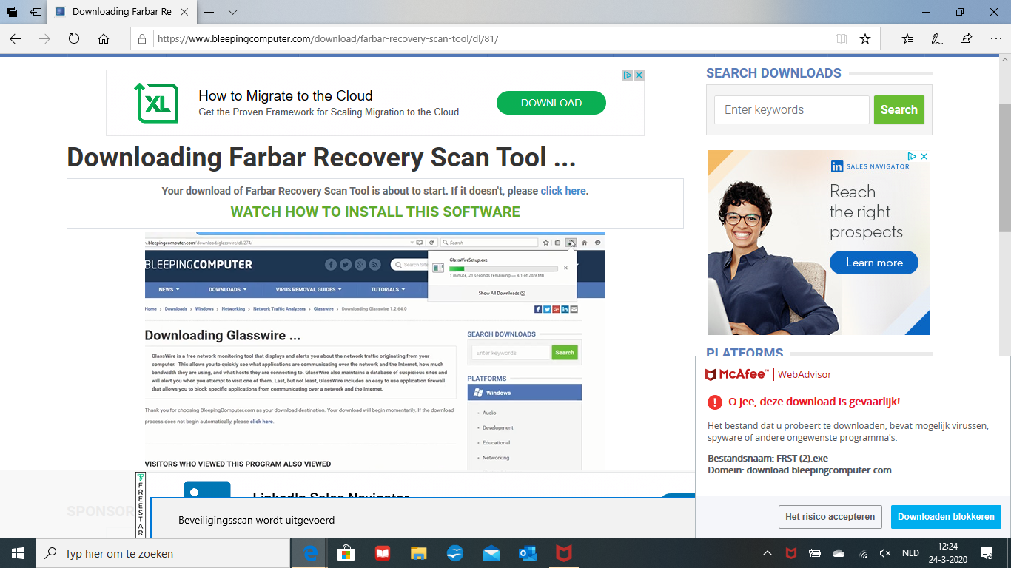Open the blue round app in taskbar
The height and width of the screenshot is (568, 1011).
click(454, 553)
